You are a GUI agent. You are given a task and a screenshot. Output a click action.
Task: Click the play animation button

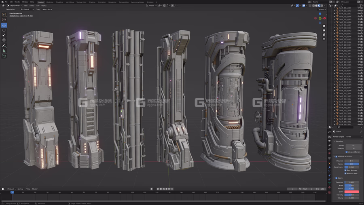tap(167, 189)
